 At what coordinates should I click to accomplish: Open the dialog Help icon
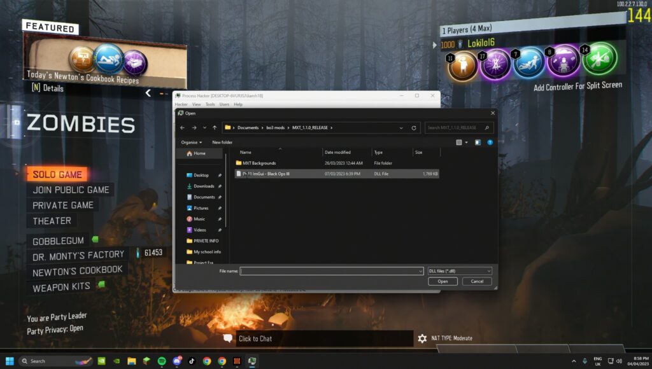click(490, 143)
